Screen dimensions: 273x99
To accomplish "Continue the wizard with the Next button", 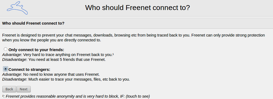I will [23, 89].
